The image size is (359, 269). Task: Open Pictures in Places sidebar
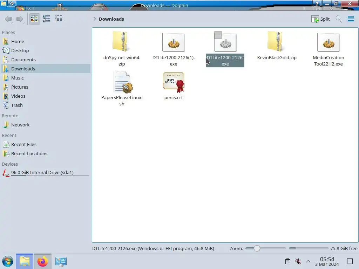click(x=46, y=87)
